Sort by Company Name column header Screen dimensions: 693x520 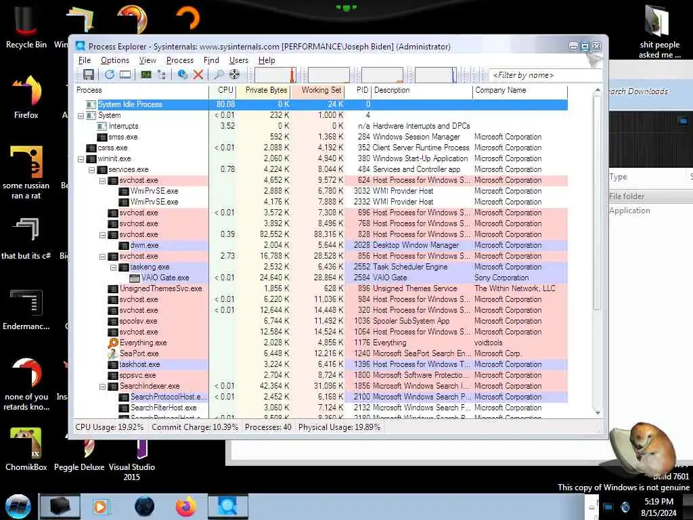coord(520,90)
